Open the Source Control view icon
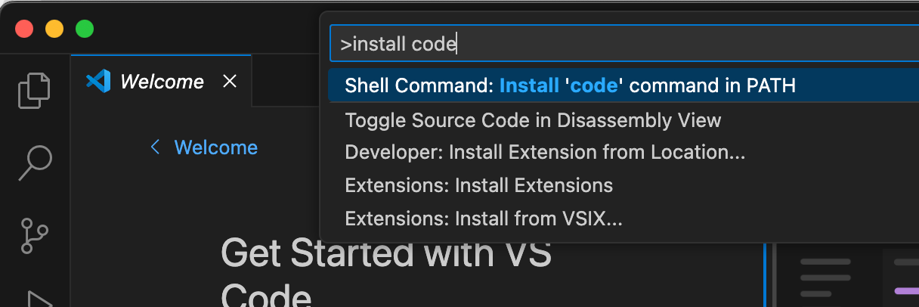919x307 pixels. click(35, 235)
